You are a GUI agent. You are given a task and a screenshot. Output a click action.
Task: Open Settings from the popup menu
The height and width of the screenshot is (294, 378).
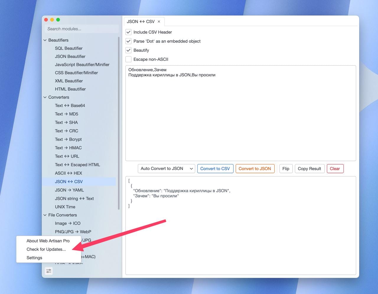pyautogui.click(x=34, y=258)
